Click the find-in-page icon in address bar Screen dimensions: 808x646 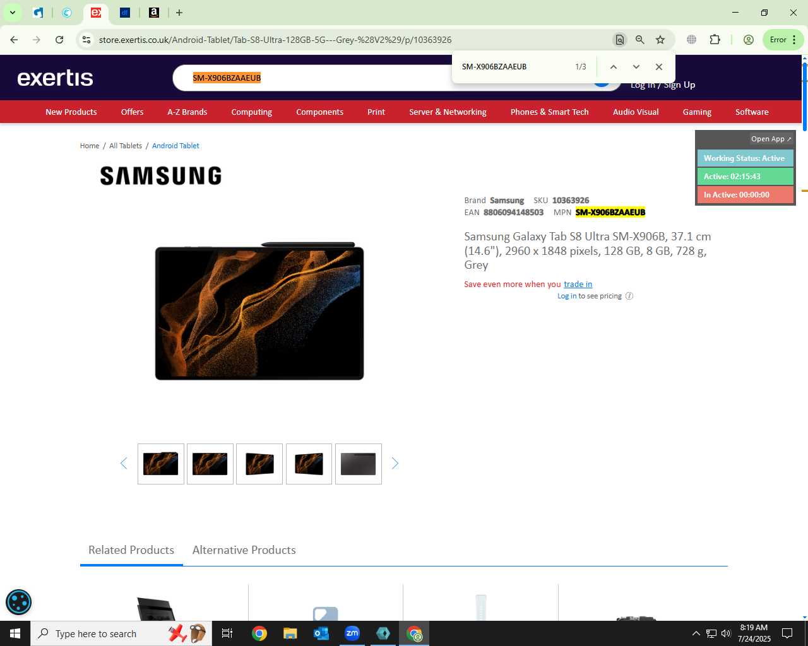tap(620, 40)
